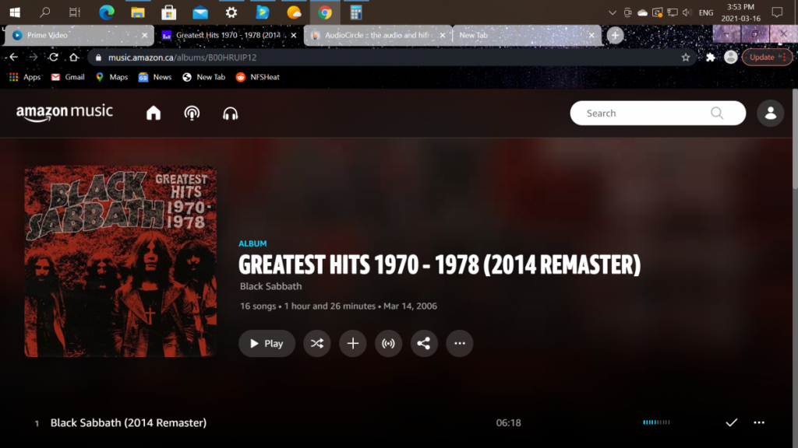Click the checkmark on track 1
Screen dimensions: 798x448
pyautogui.click(x=731, y=422)
